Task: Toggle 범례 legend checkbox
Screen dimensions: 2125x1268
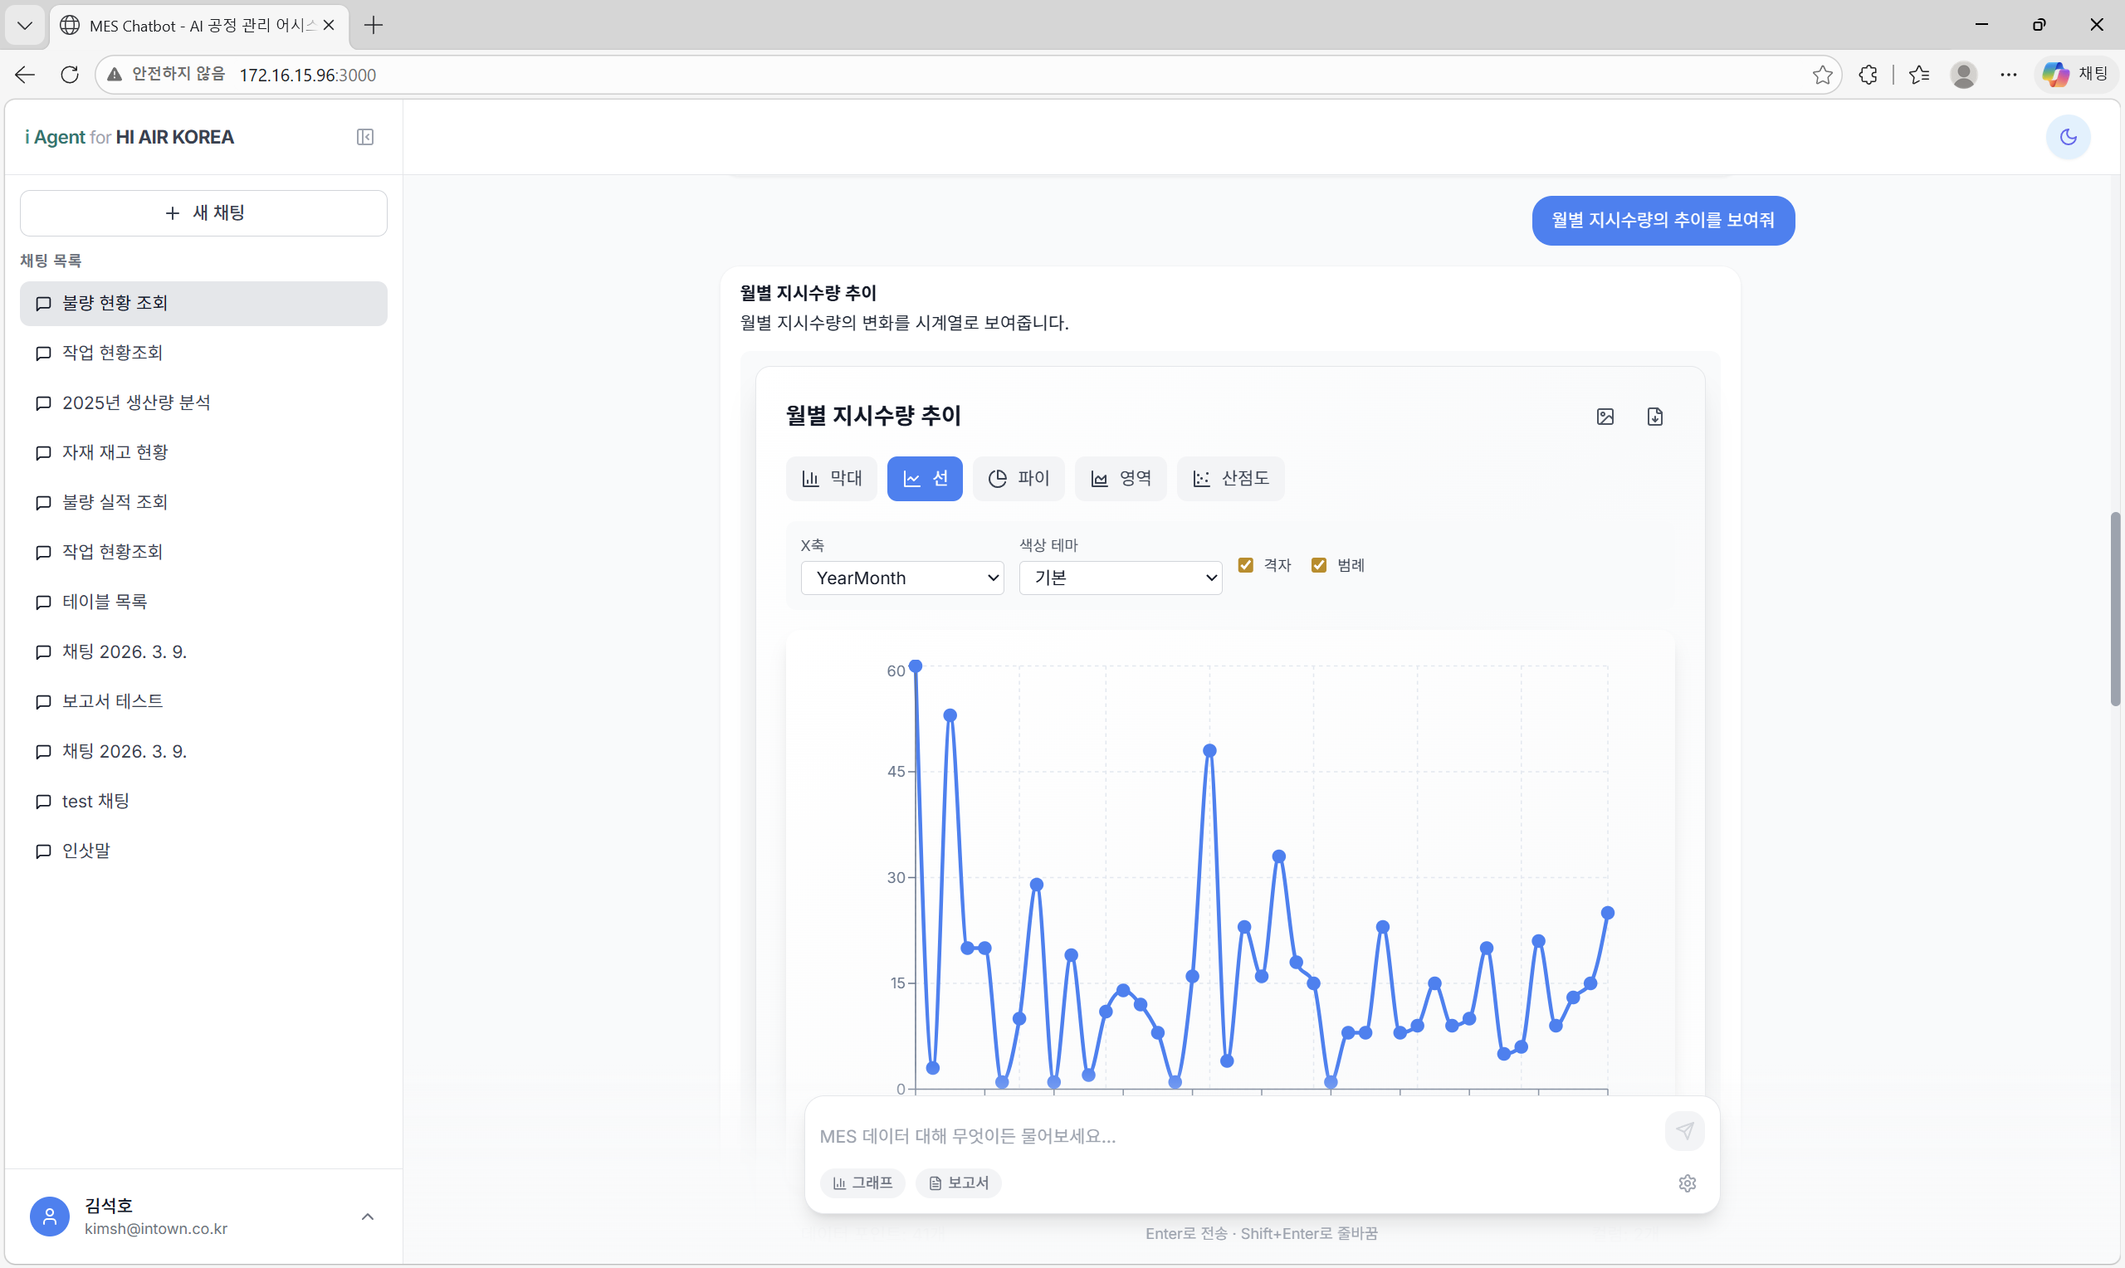Action: click(1318, 565)
